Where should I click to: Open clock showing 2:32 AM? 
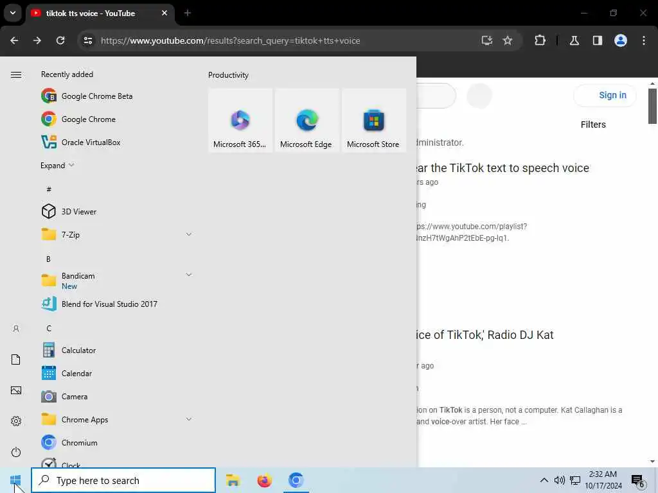603,480
